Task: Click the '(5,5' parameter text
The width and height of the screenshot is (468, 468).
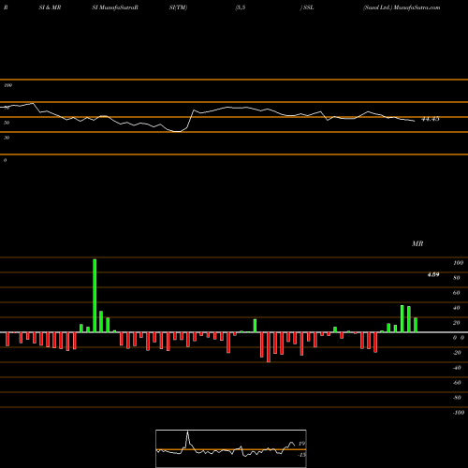Action: [241, 7]
